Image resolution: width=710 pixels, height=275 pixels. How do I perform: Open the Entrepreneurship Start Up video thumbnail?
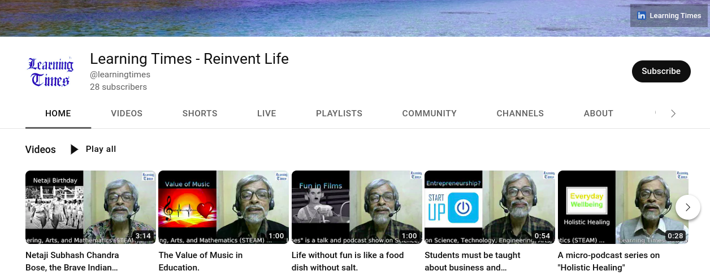490,207
